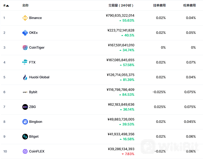
Task: Click Bybit's ¥116,798,786,409 volume figure
Action: tap(120, 90)
